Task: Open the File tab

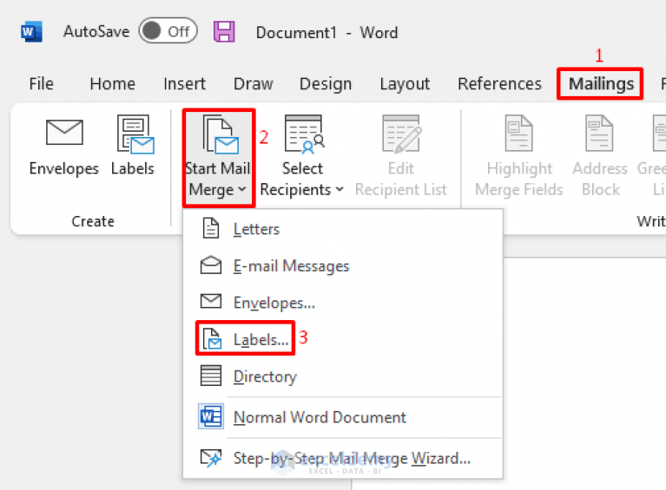Action: [41, 83]
